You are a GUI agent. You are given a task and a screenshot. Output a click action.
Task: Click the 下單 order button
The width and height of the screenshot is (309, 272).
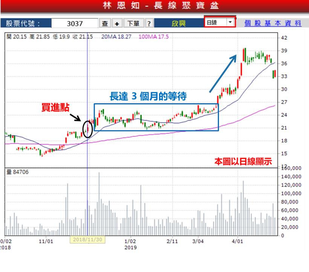point(133,23)
